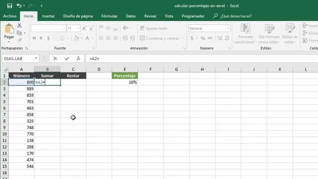Open the undo history dropdown arrow
This screenshot has height=179, width=318.
[24, 5]
